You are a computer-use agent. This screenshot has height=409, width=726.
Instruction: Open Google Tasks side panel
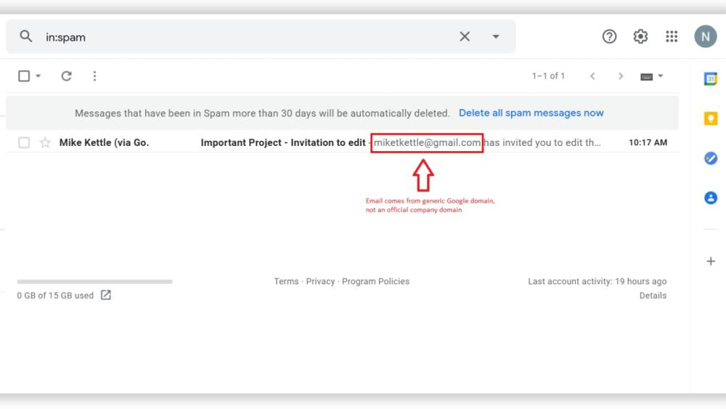coord(710,158)
